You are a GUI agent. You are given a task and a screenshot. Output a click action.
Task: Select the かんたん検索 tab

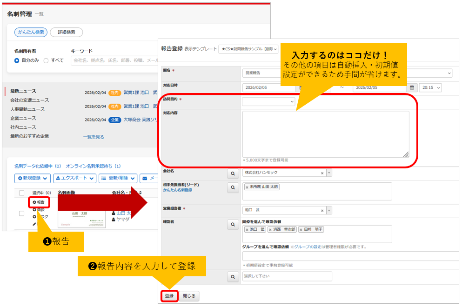click(31, 32)
